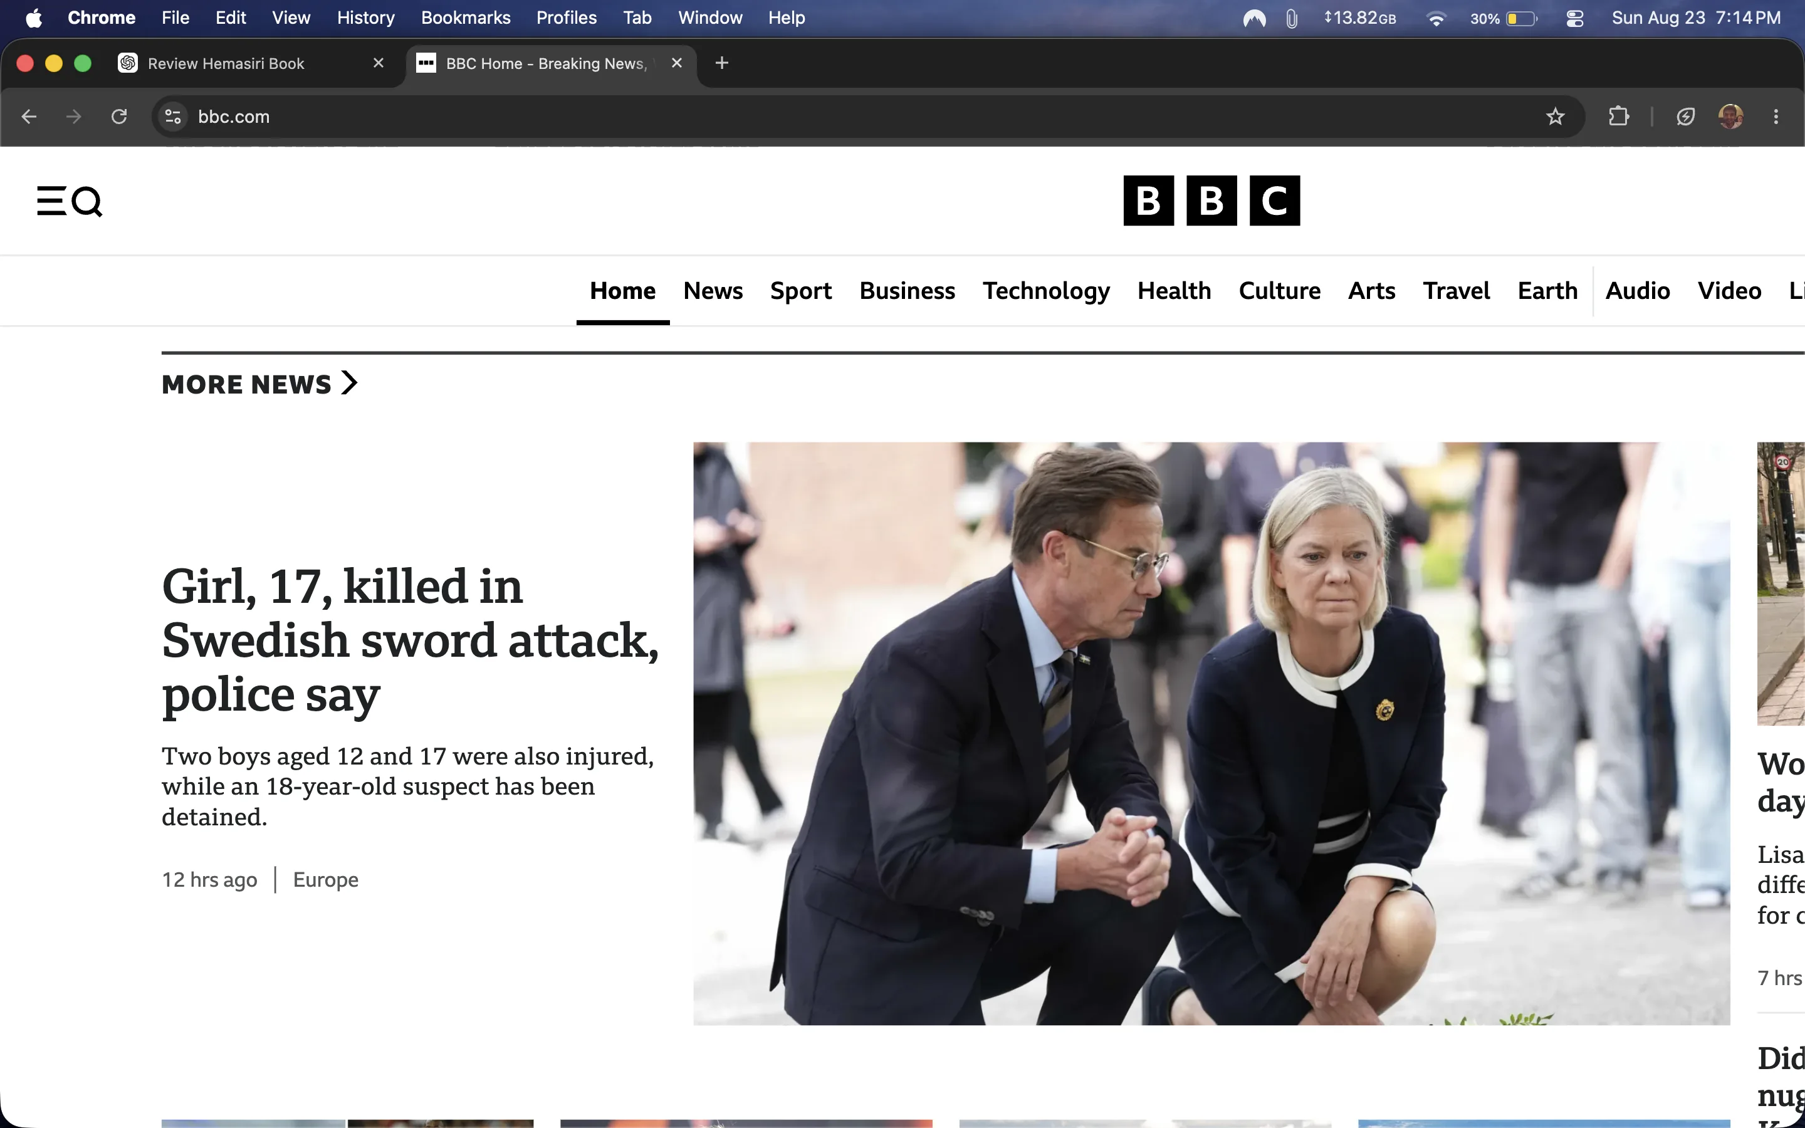Read summary about two boys injured
This screenshot has height=1128, width=1805.
(x=408, y=786)
